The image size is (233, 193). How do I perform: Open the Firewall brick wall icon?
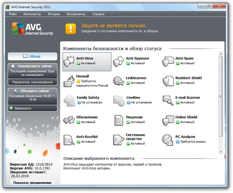click(x=69, y=81)
